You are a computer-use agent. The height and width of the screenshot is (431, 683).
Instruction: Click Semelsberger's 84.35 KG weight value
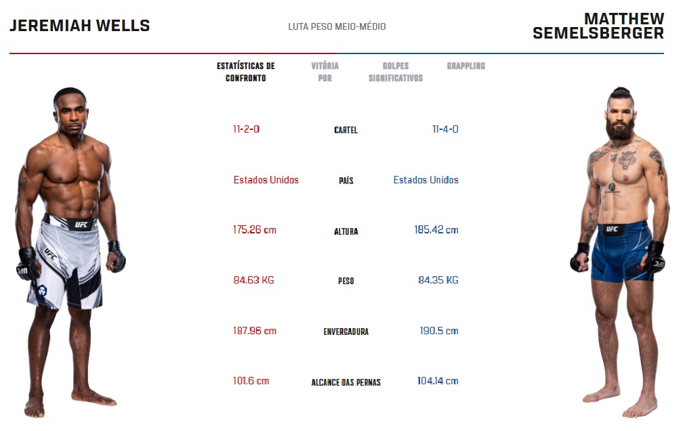(438, 280)
